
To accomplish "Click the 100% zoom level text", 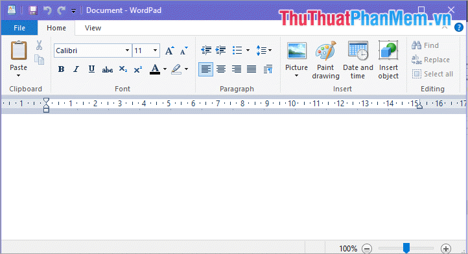I will coord(348,248).
